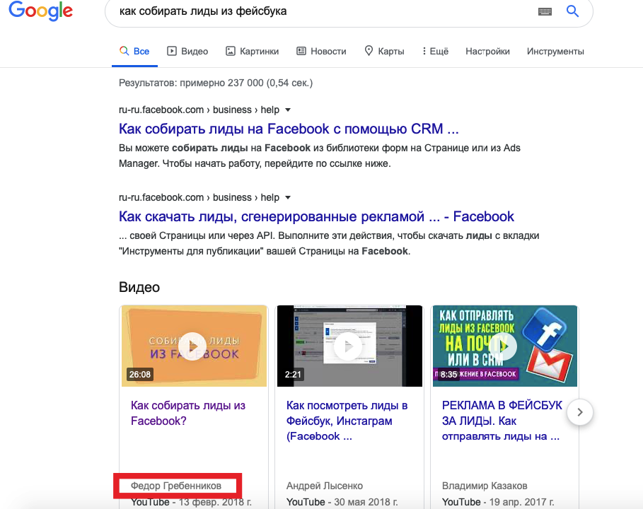The width and height of the screenshot is (643, 509).
Task: Click next arrow in video carousel
Action: point(580,412)
